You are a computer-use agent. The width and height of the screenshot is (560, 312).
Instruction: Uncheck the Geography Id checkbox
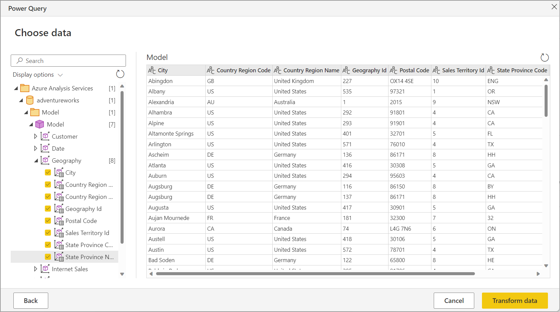pos(48,209)
